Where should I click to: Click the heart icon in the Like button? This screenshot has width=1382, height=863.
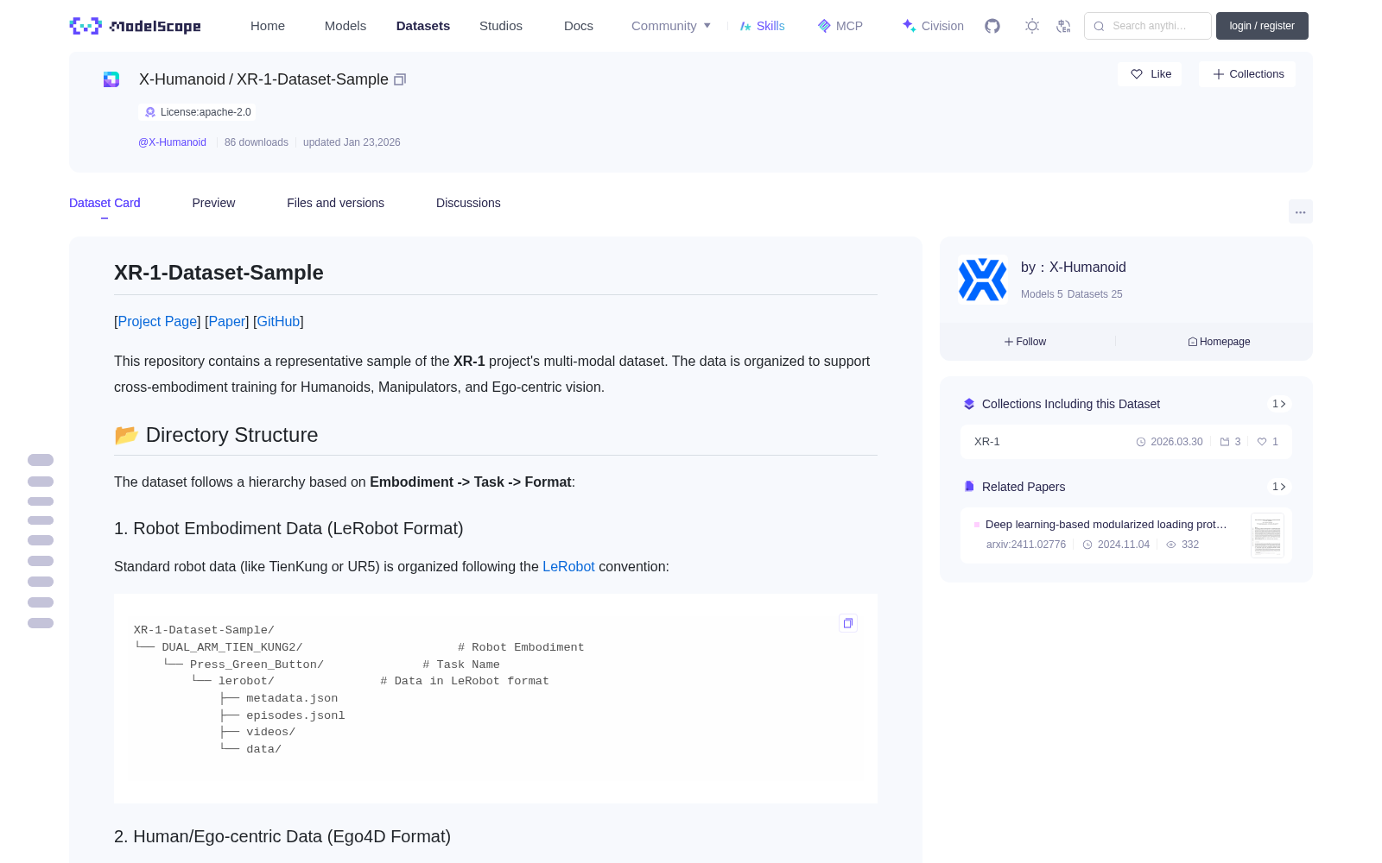pos(1137,74)
